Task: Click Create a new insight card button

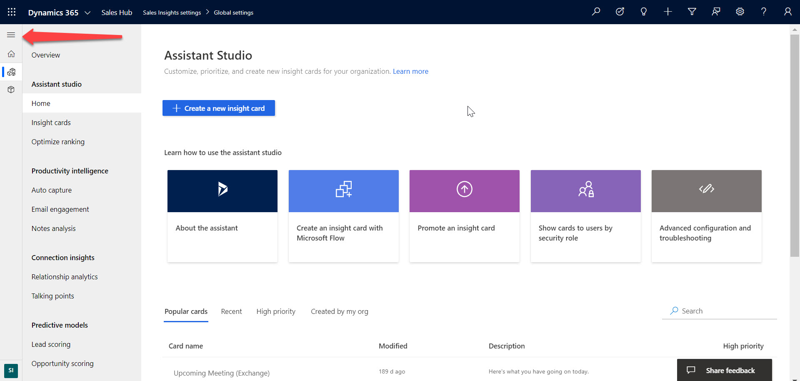Action: pos(219,108)
